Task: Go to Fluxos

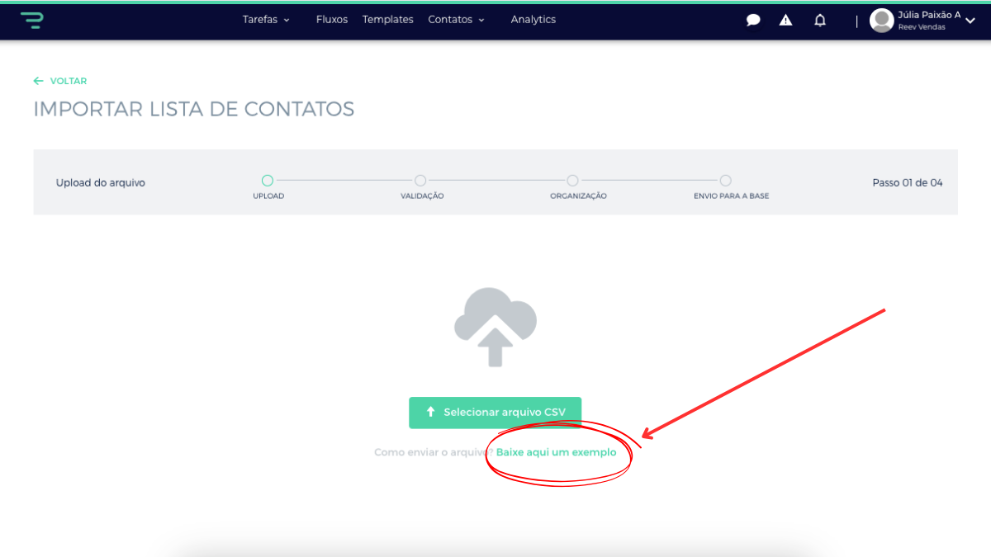Action: pos(332,20)
